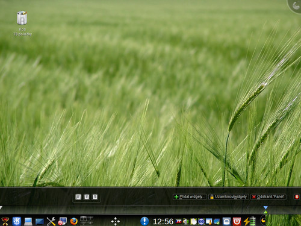The image size is (301, 226).
Task: Open the Kos trash icon on desktop
Action: click(x=22, y=18)
